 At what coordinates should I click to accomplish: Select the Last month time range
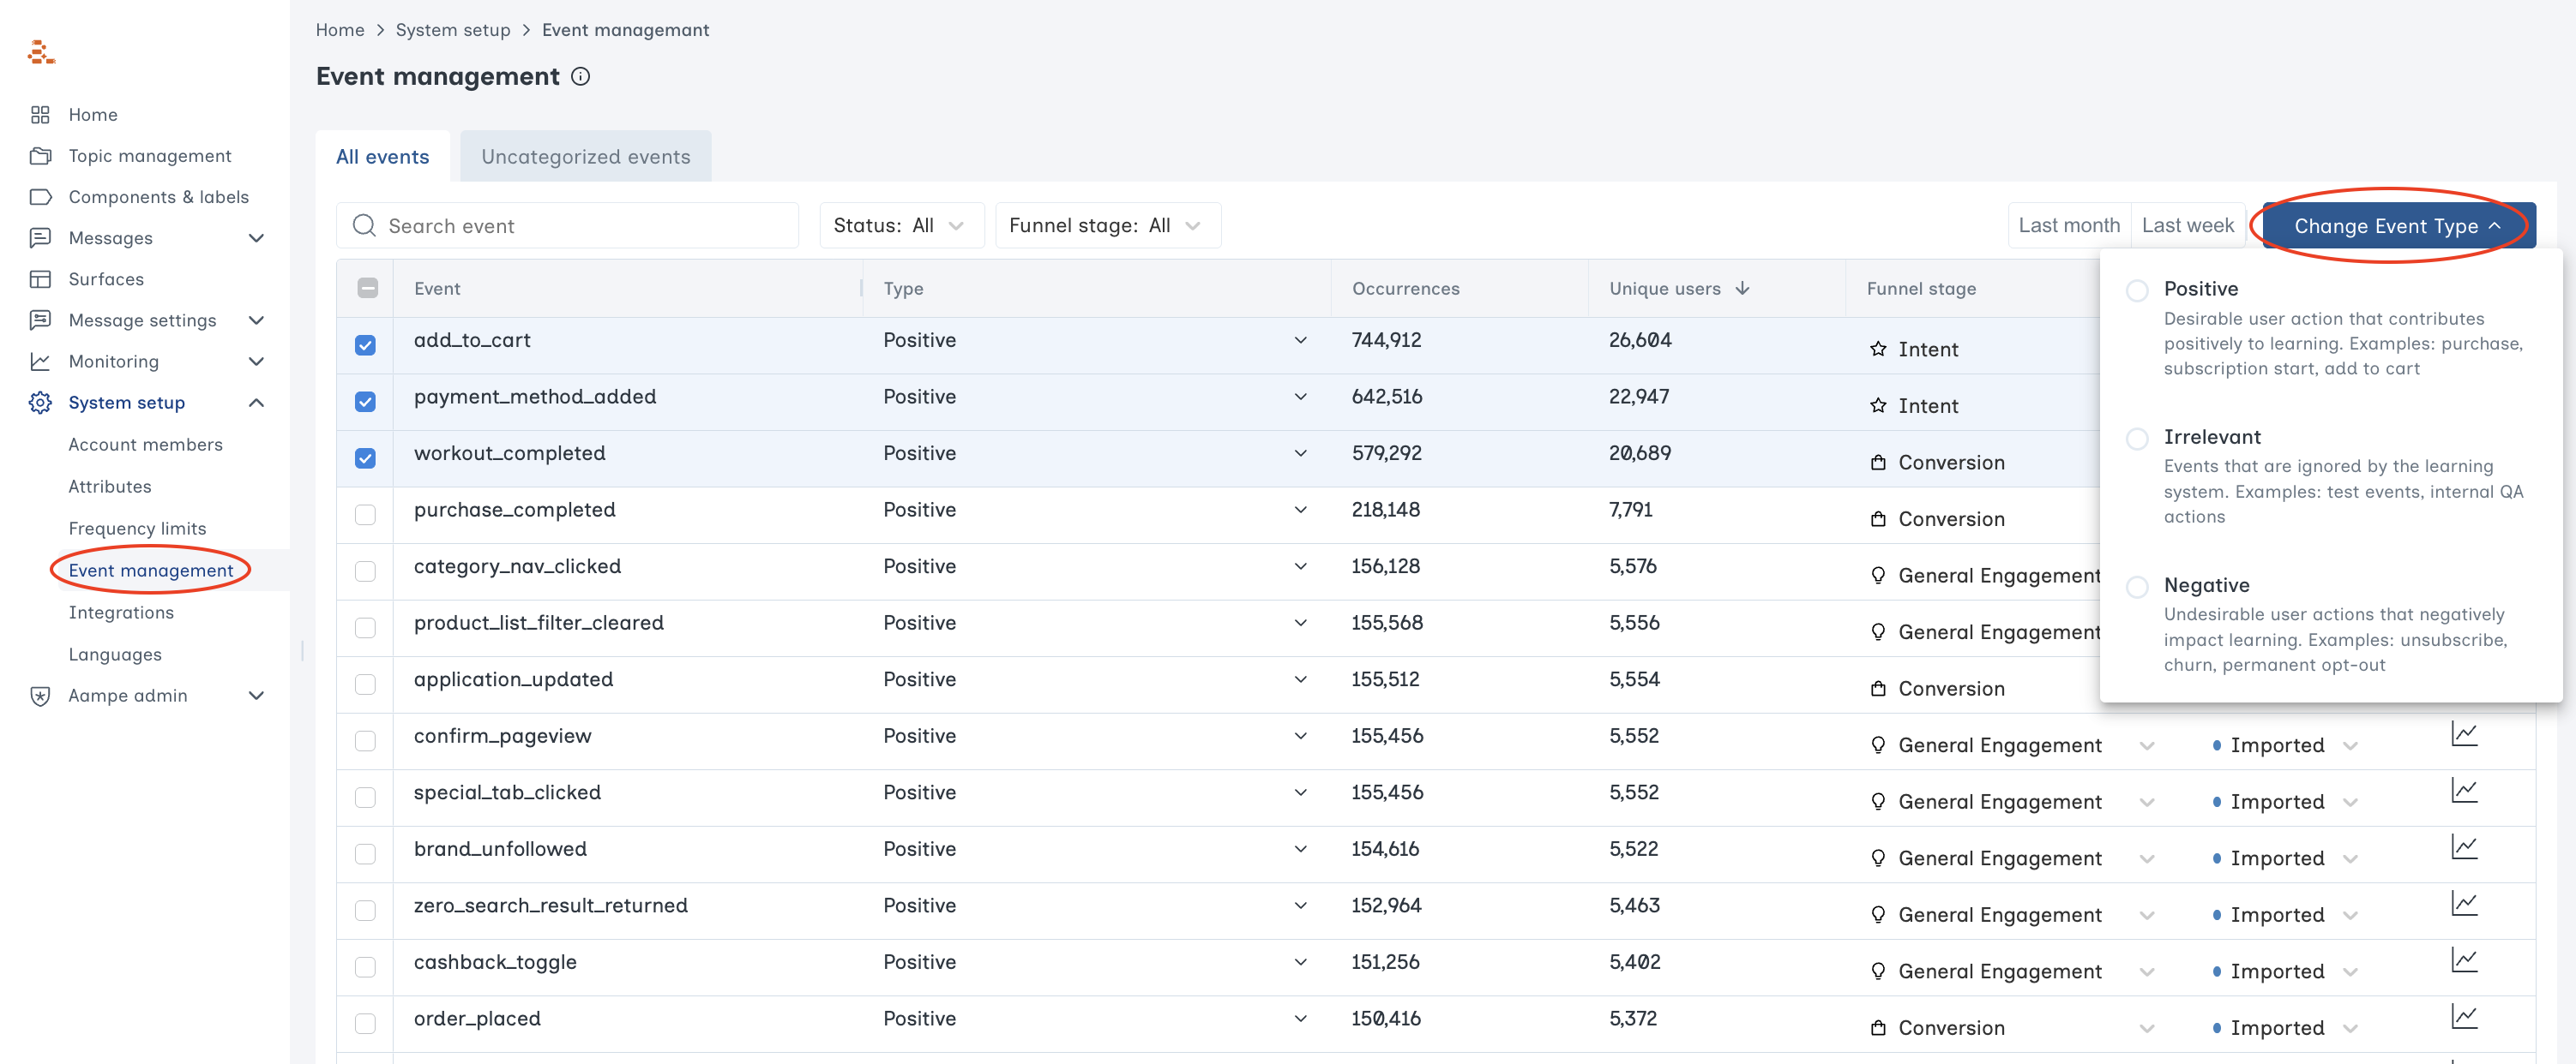coord(2068,226)
